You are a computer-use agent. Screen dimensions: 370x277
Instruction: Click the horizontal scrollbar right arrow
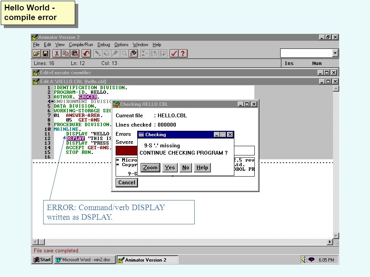330,242
